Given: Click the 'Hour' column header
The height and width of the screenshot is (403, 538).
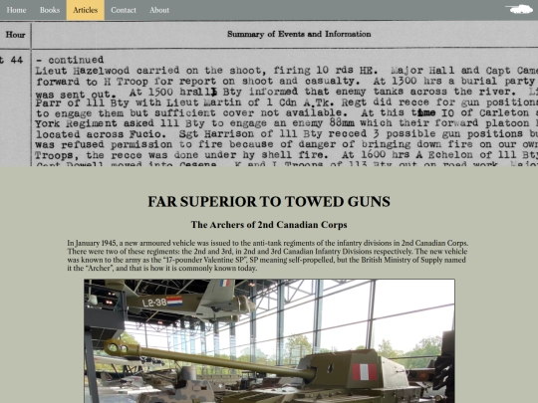Looking at the screenshot, I should pos(15,35).
